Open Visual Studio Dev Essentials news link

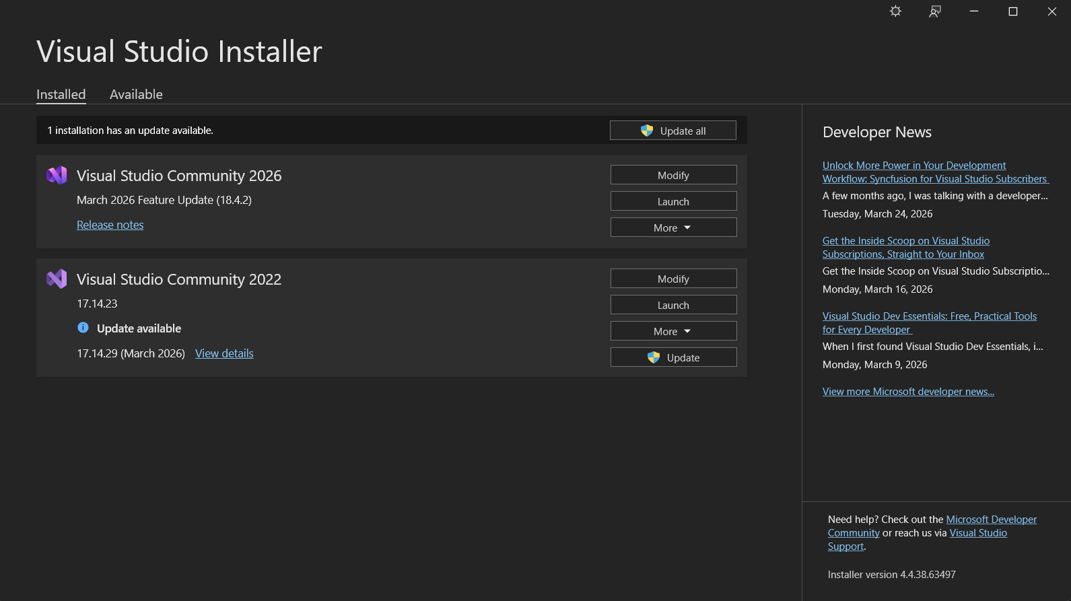click(x=929, y=323)
